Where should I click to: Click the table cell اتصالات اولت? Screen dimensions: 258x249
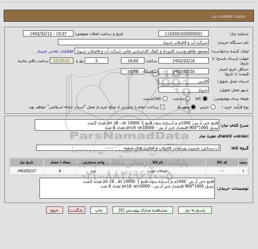tap(157, 171)
